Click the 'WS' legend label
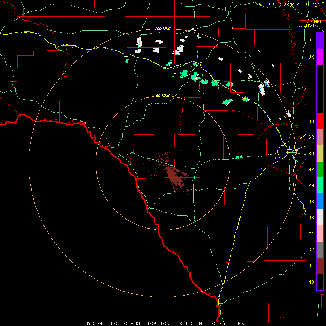 click(x=311, y=201)
